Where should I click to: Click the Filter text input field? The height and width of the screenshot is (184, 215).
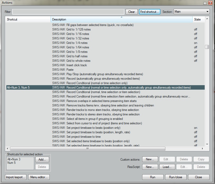pyautogui.click(x=68, y=12)
